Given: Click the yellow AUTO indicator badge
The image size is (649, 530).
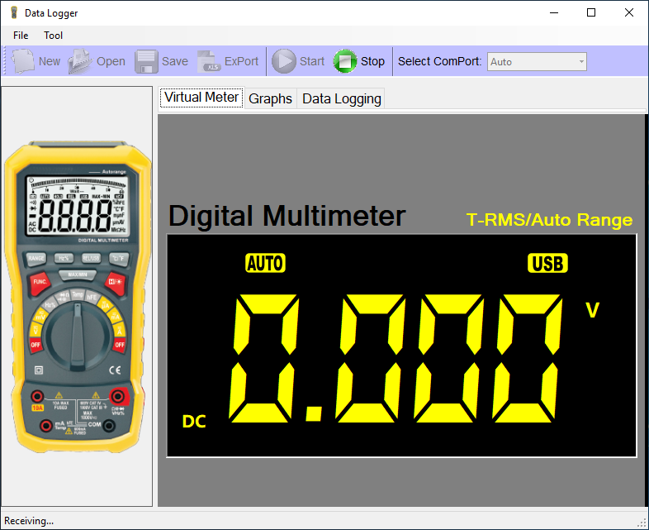Looking at the screenshot, I should click(x=265, y=263).
